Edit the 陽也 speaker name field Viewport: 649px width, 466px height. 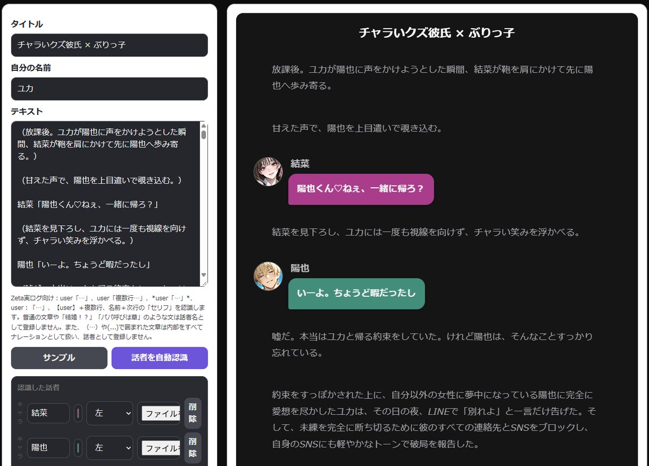pyautogui.click(x=48, y=447)
